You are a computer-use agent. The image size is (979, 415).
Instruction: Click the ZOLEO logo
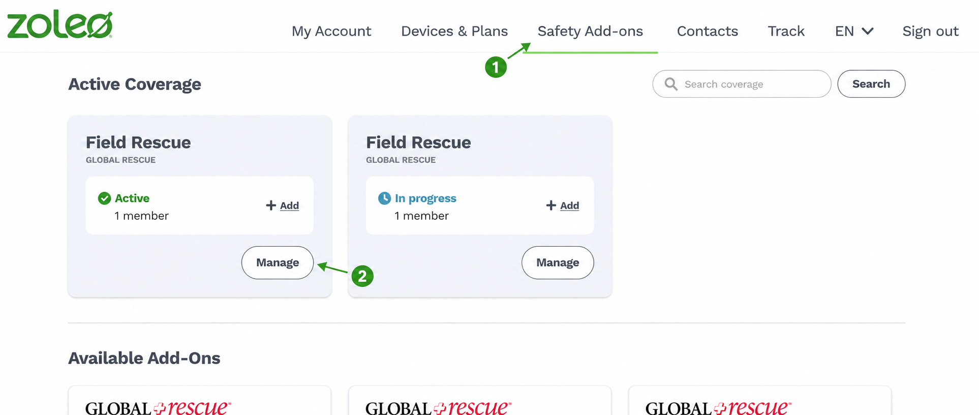pyautogui.click(x=60, y=24)
